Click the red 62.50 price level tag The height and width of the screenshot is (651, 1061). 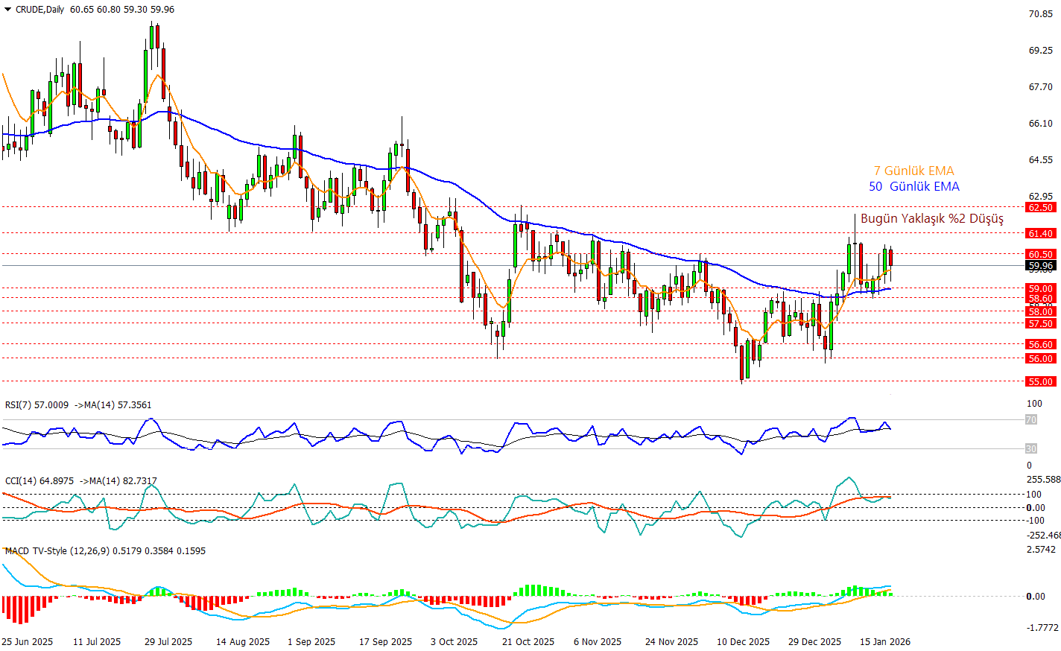point(1040,207)
